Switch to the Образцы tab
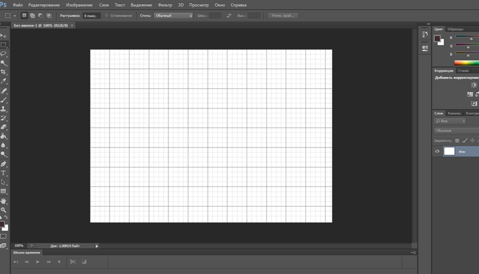The image size is (479, 274). click(x=455, y=29)
